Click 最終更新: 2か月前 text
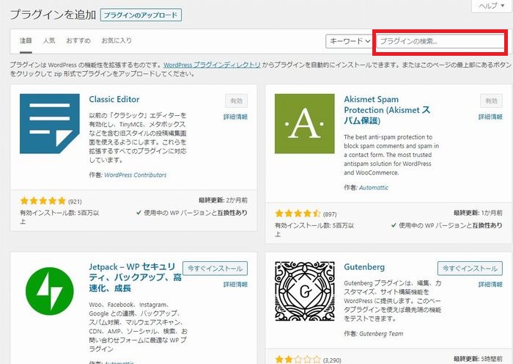 (223, 200)
